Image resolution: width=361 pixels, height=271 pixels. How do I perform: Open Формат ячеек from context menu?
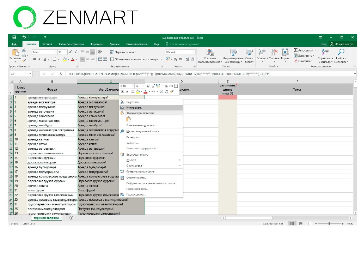pos(151,178)
